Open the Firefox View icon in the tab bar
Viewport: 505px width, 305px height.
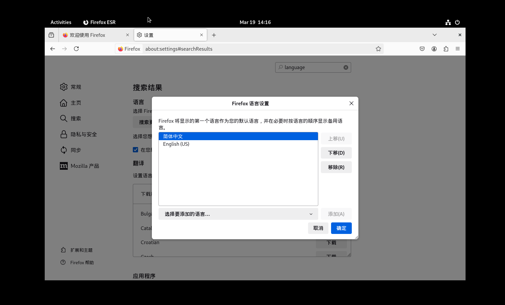pyautogui.click(x=51, y=35)
